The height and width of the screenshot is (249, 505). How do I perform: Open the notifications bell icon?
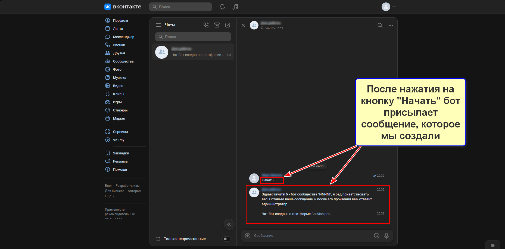click(x=222, y=7)
